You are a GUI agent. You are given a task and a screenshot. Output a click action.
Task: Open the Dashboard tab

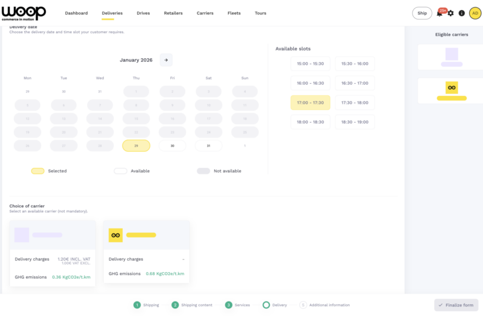(x=76, y=13)
